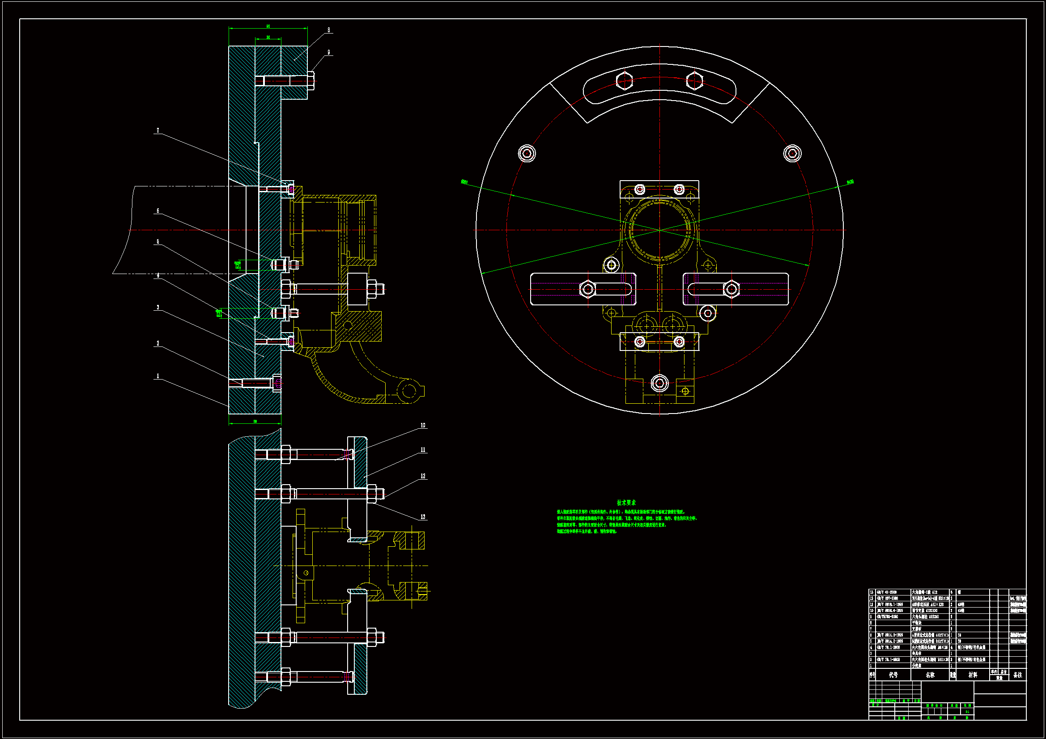This screenshot has width=1046, height=739.
Task: Click callout number 13 on lower view
Action: [x=423, y=517]
